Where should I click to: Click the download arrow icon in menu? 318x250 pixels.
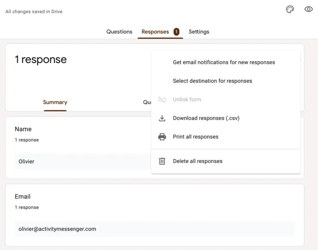(162, 118)
